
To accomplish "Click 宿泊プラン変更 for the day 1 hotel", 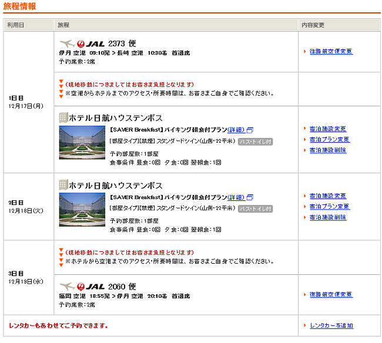I will click(x=329, y=140).
